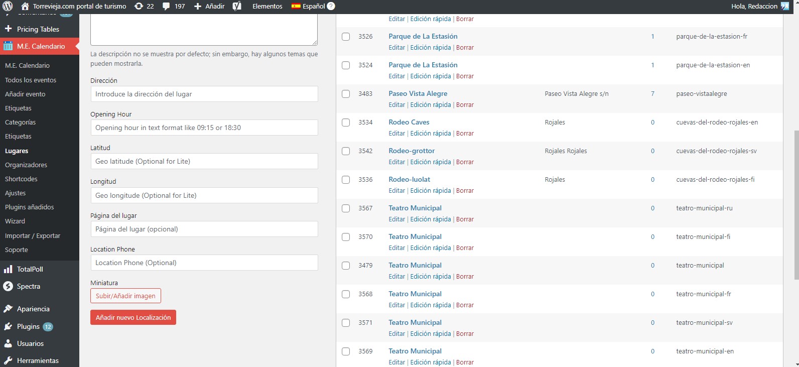This screenshot has width=799, height=367.
Task: Go to Todos los eventos
Action: coord(31,80)
